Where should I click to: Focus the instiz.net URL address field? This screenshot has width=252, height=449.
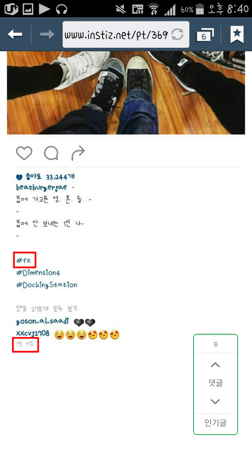[126, 34]
